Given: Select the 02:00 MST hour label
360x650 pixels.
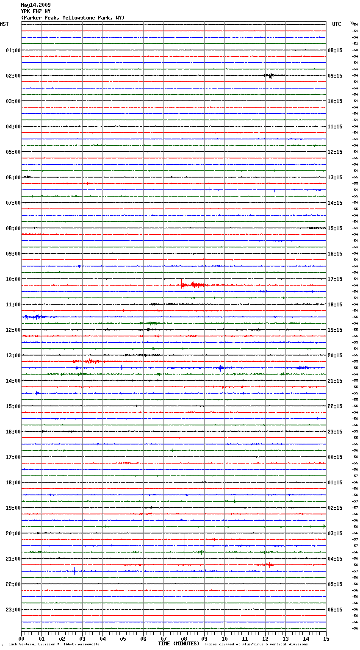Looking at the screenshot, I should coord(13,76).
